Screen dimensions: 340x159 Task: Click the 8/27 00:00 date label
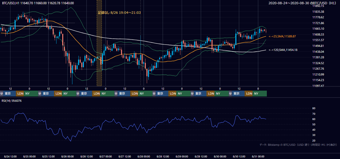click(x=106, y=157)
